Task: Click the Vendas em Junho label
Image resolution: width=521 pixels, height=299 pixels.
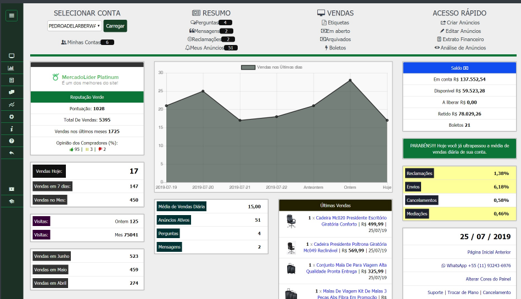Action: (x=52, y=256)
